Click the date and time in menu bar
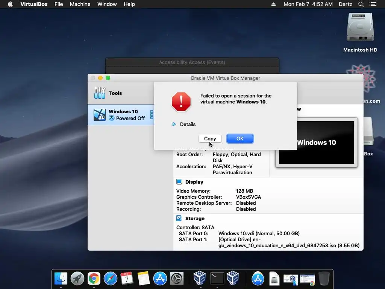 tap(308, 4)
